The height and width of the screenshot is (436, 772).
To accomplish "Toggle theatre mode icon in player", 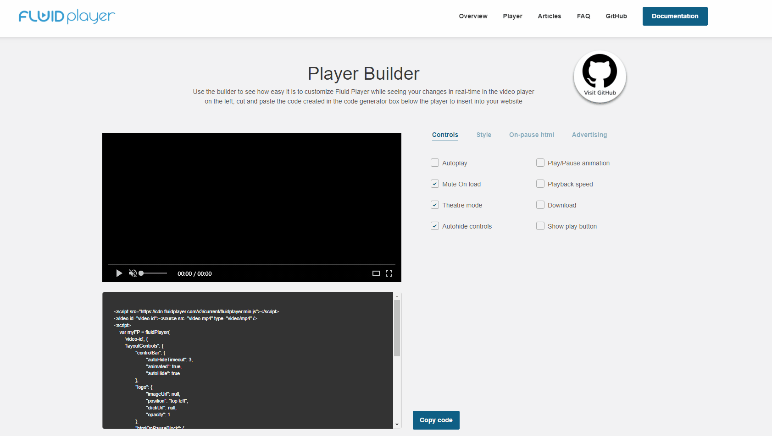I will tap(376, 273).
